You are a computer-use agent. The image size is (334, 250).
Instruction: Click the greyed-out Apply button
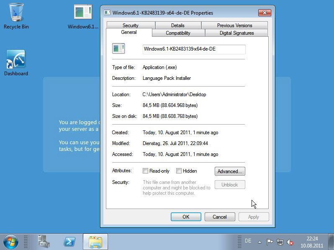(x=254, y=217)
